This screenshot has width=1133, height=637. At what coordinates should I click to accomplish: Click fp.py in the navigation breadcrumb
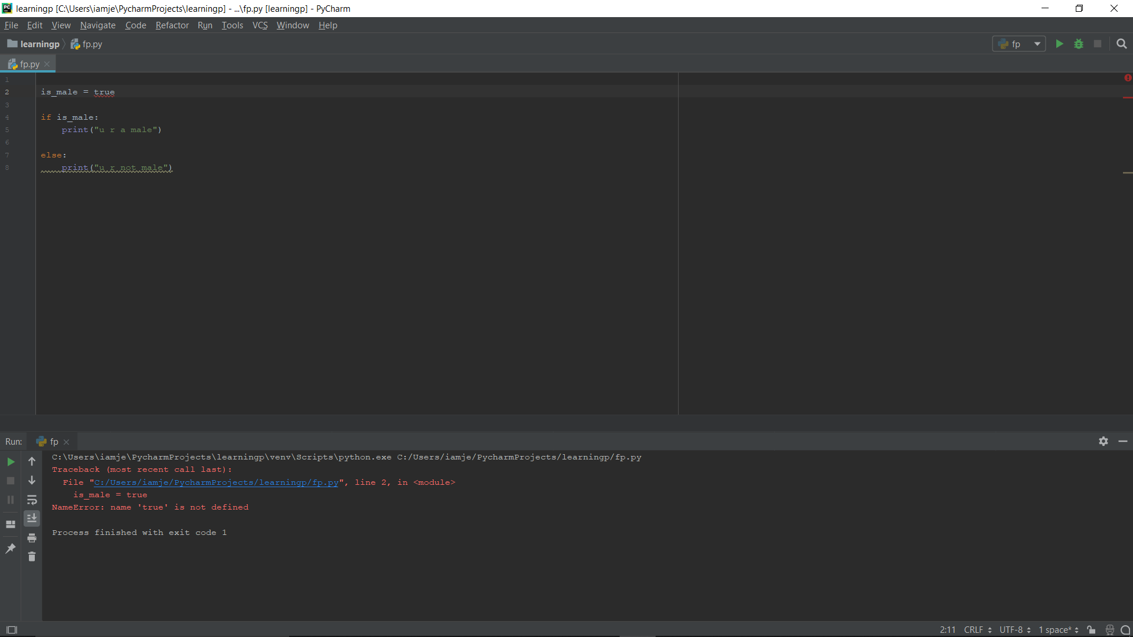[x=87, y=44]
